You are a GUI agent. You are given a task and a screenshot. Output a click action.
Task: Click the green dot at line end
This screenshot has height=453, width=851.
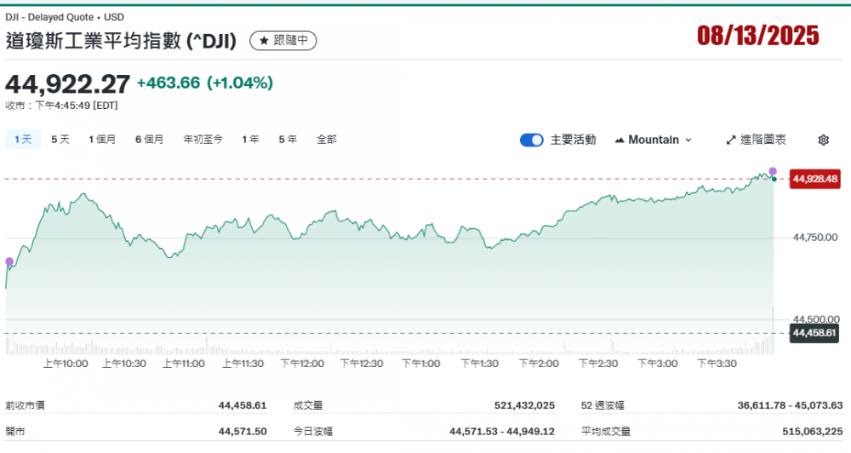pyautogui.click(x=774, y=179)
